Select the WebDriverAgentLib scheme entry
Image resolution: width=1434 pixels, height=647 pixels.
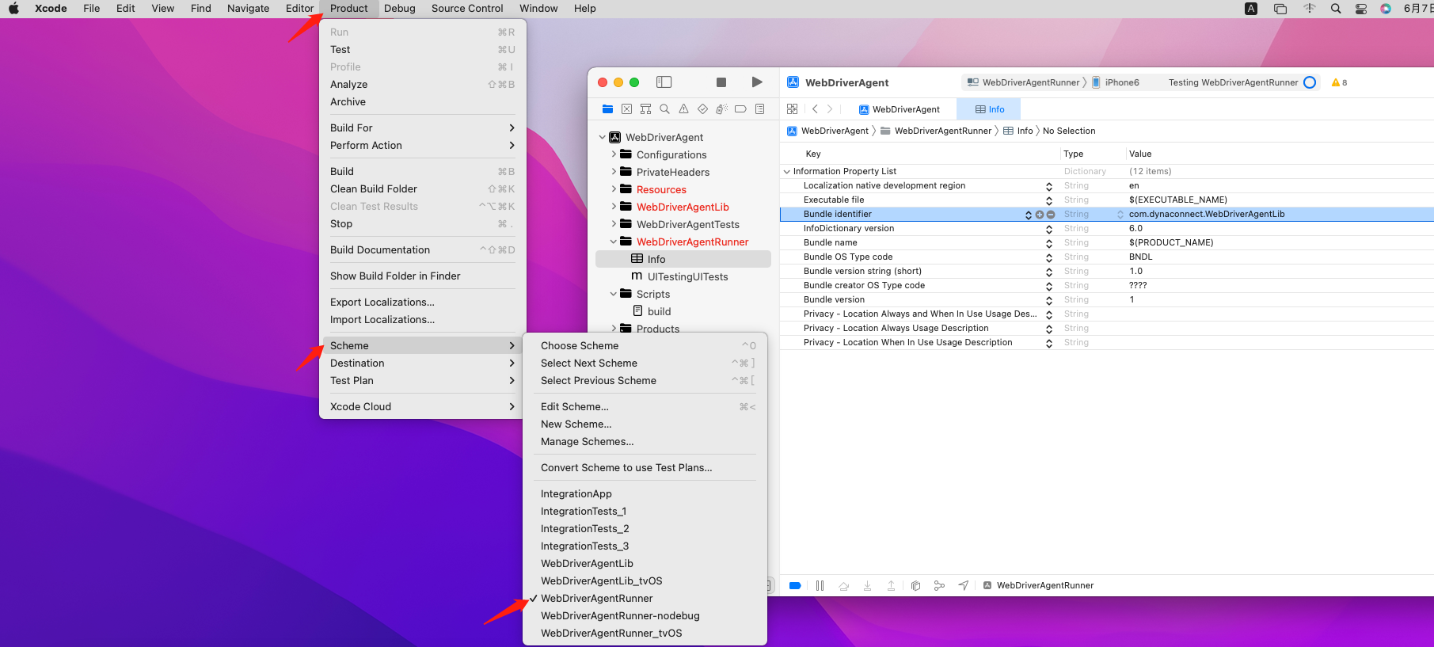645,563
